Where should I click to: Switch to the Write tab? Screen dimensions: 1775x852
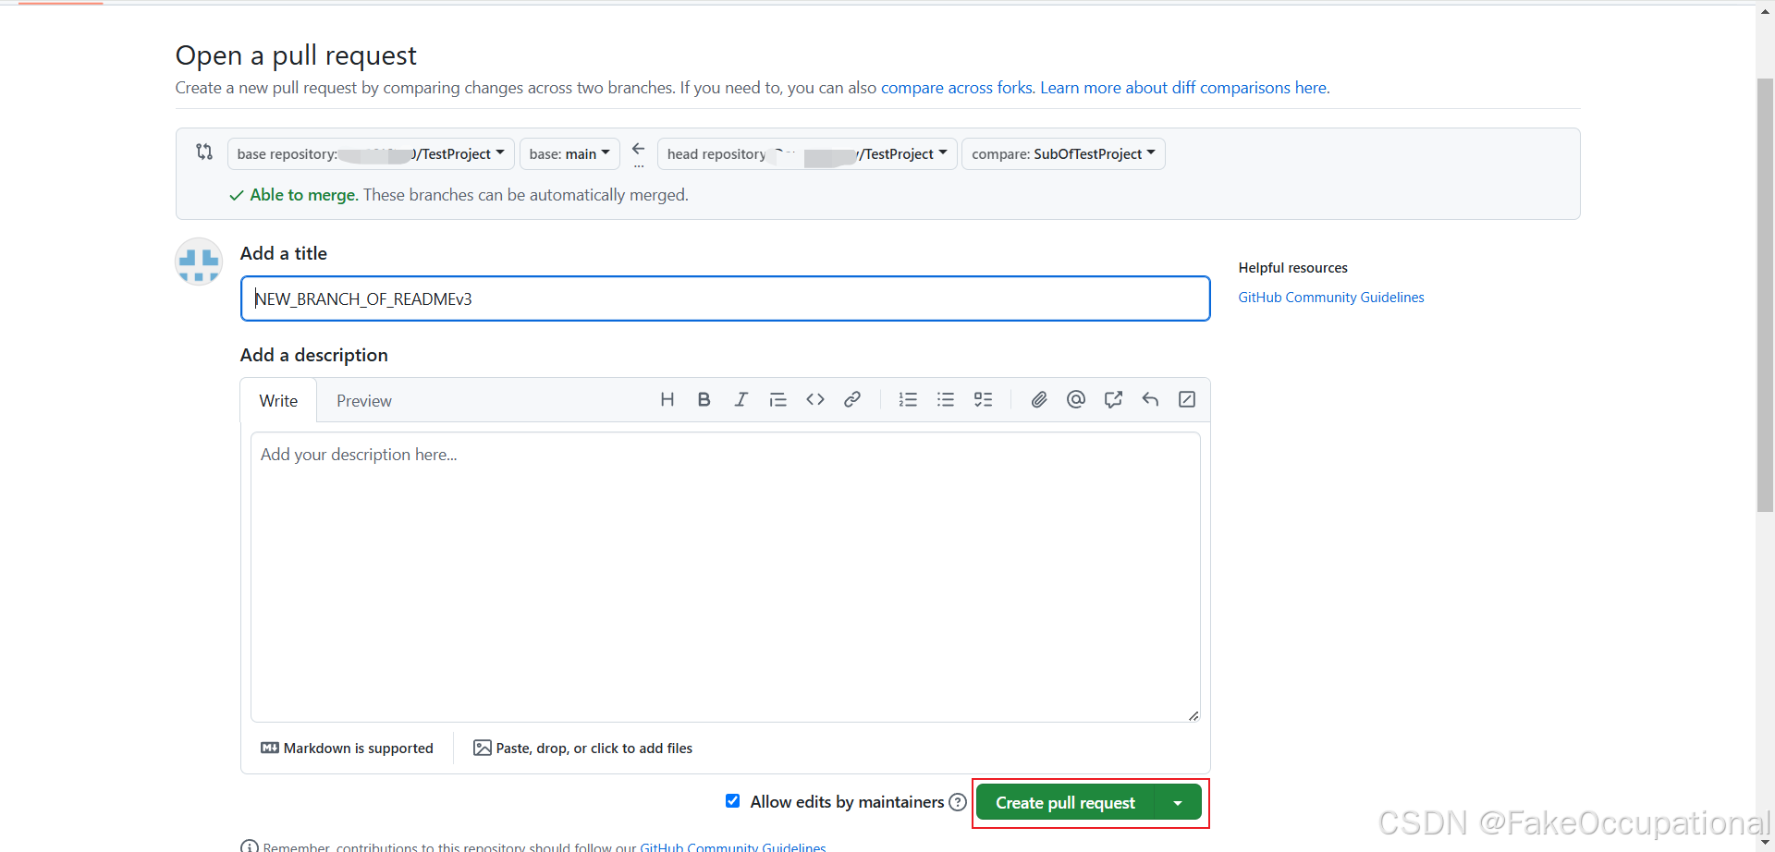coord(278,400)
